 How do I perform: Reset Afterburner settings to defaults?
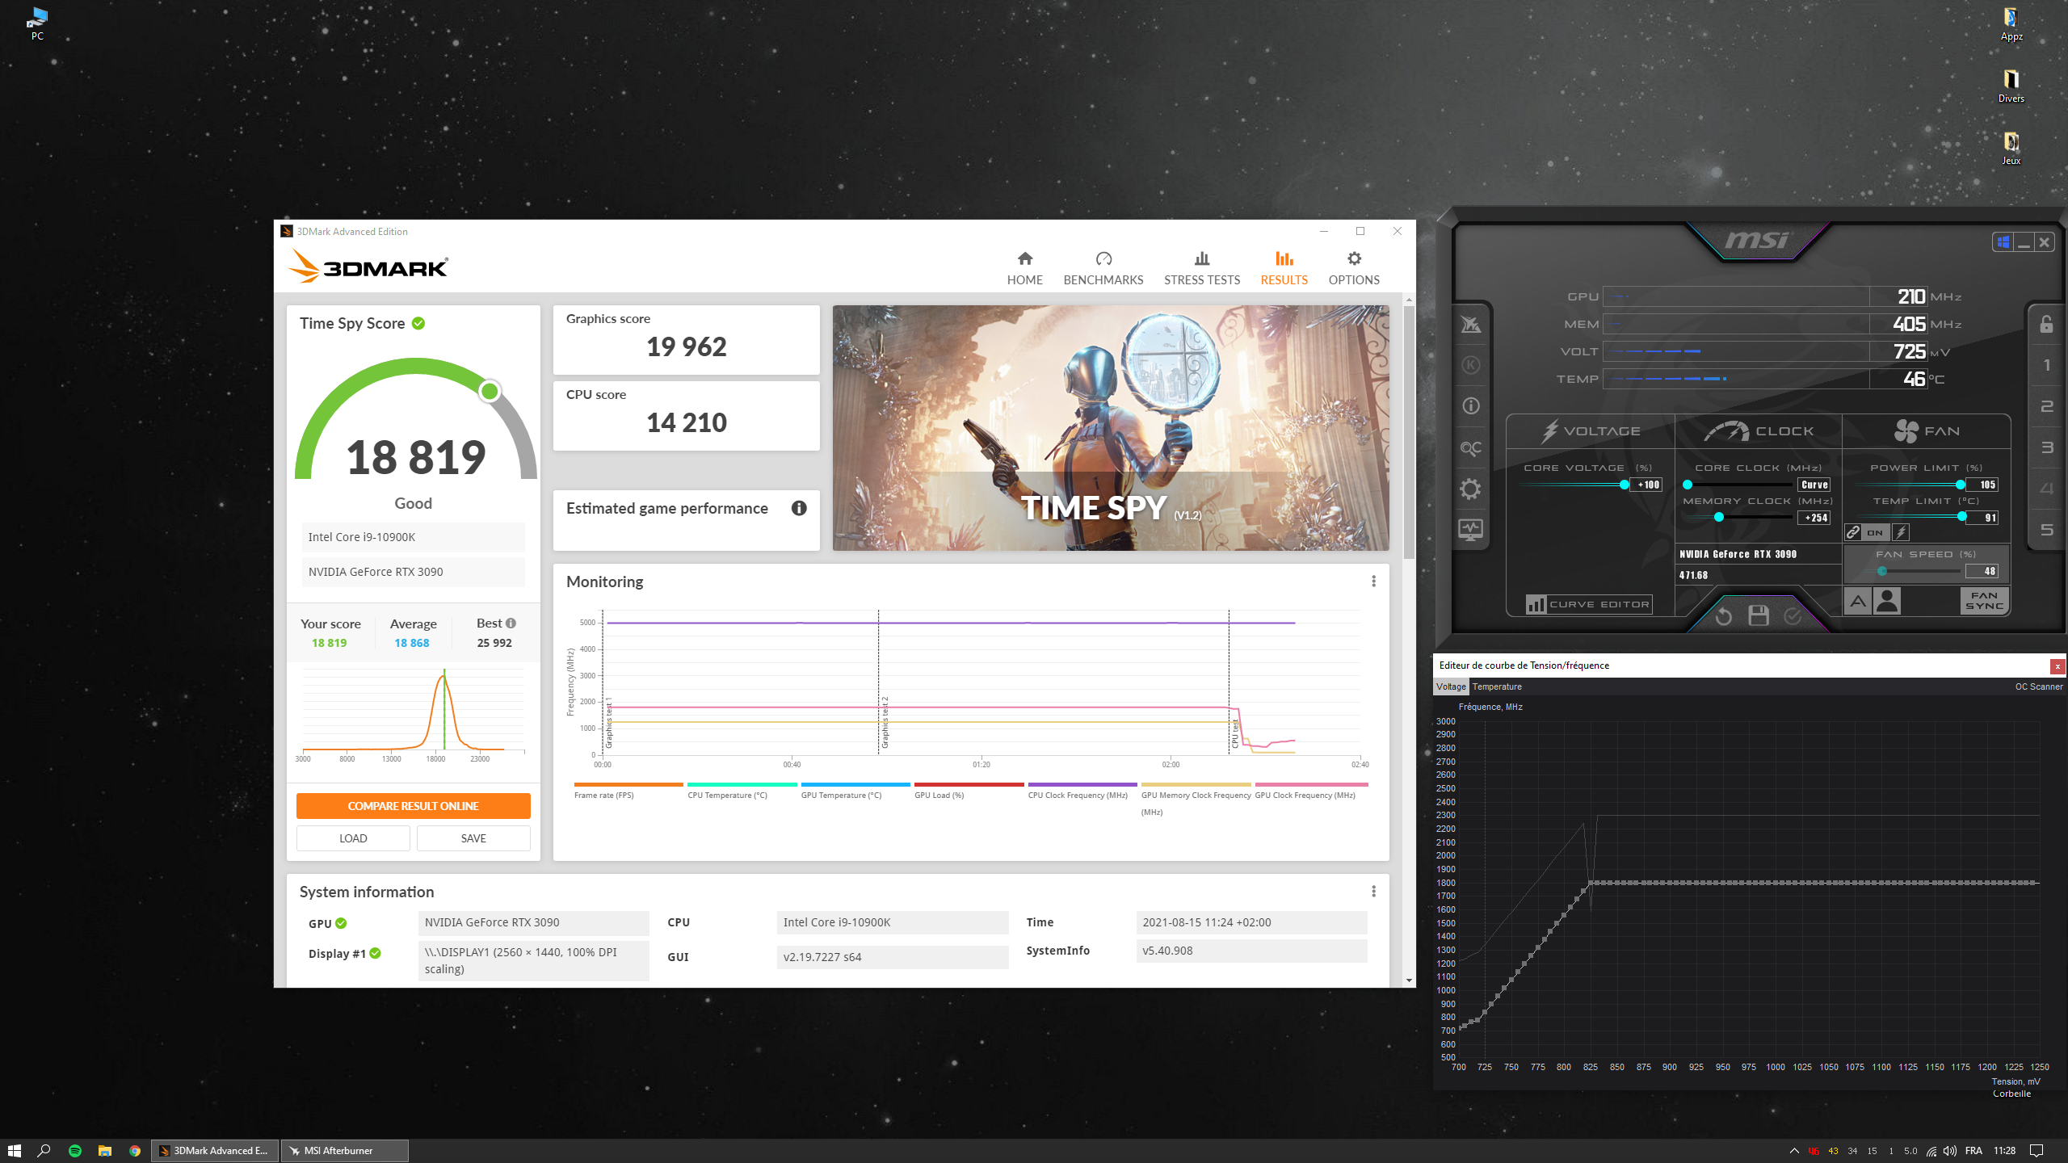(x=1723, y=616)
